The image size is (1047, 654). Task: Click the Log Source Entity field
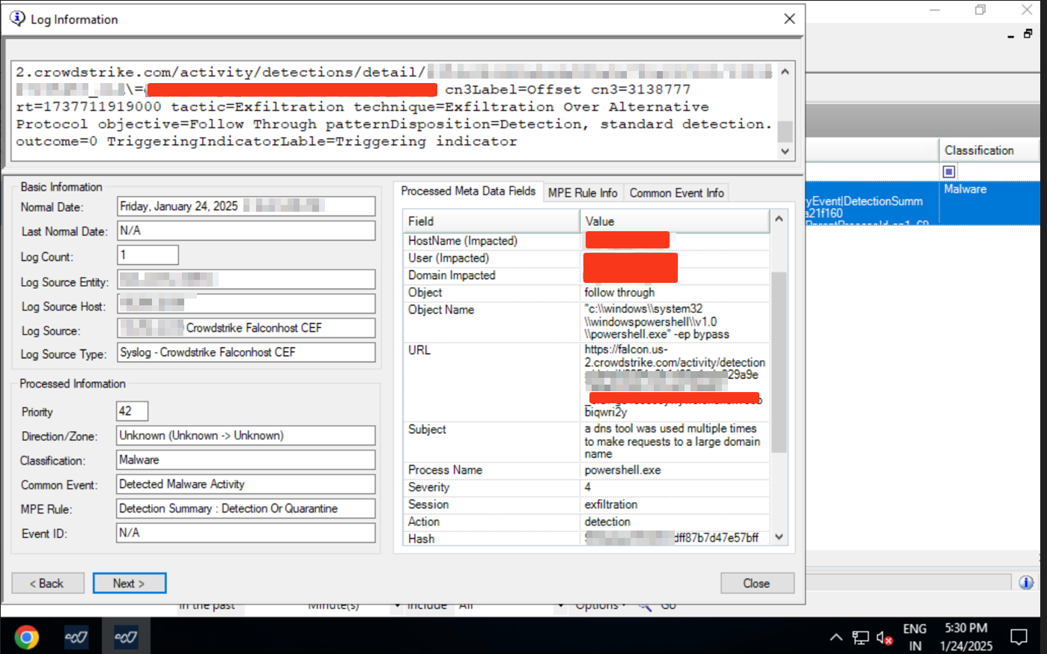(x=246, y=279)
